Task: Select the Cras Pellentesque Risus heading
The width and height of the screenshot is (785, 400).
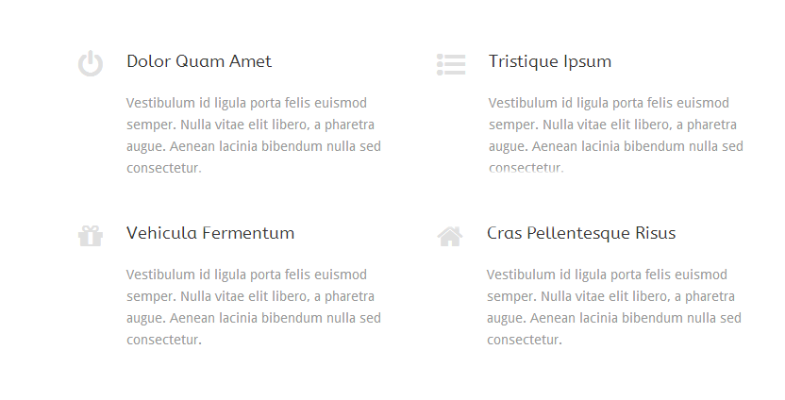Action: (x=581, y=233)
